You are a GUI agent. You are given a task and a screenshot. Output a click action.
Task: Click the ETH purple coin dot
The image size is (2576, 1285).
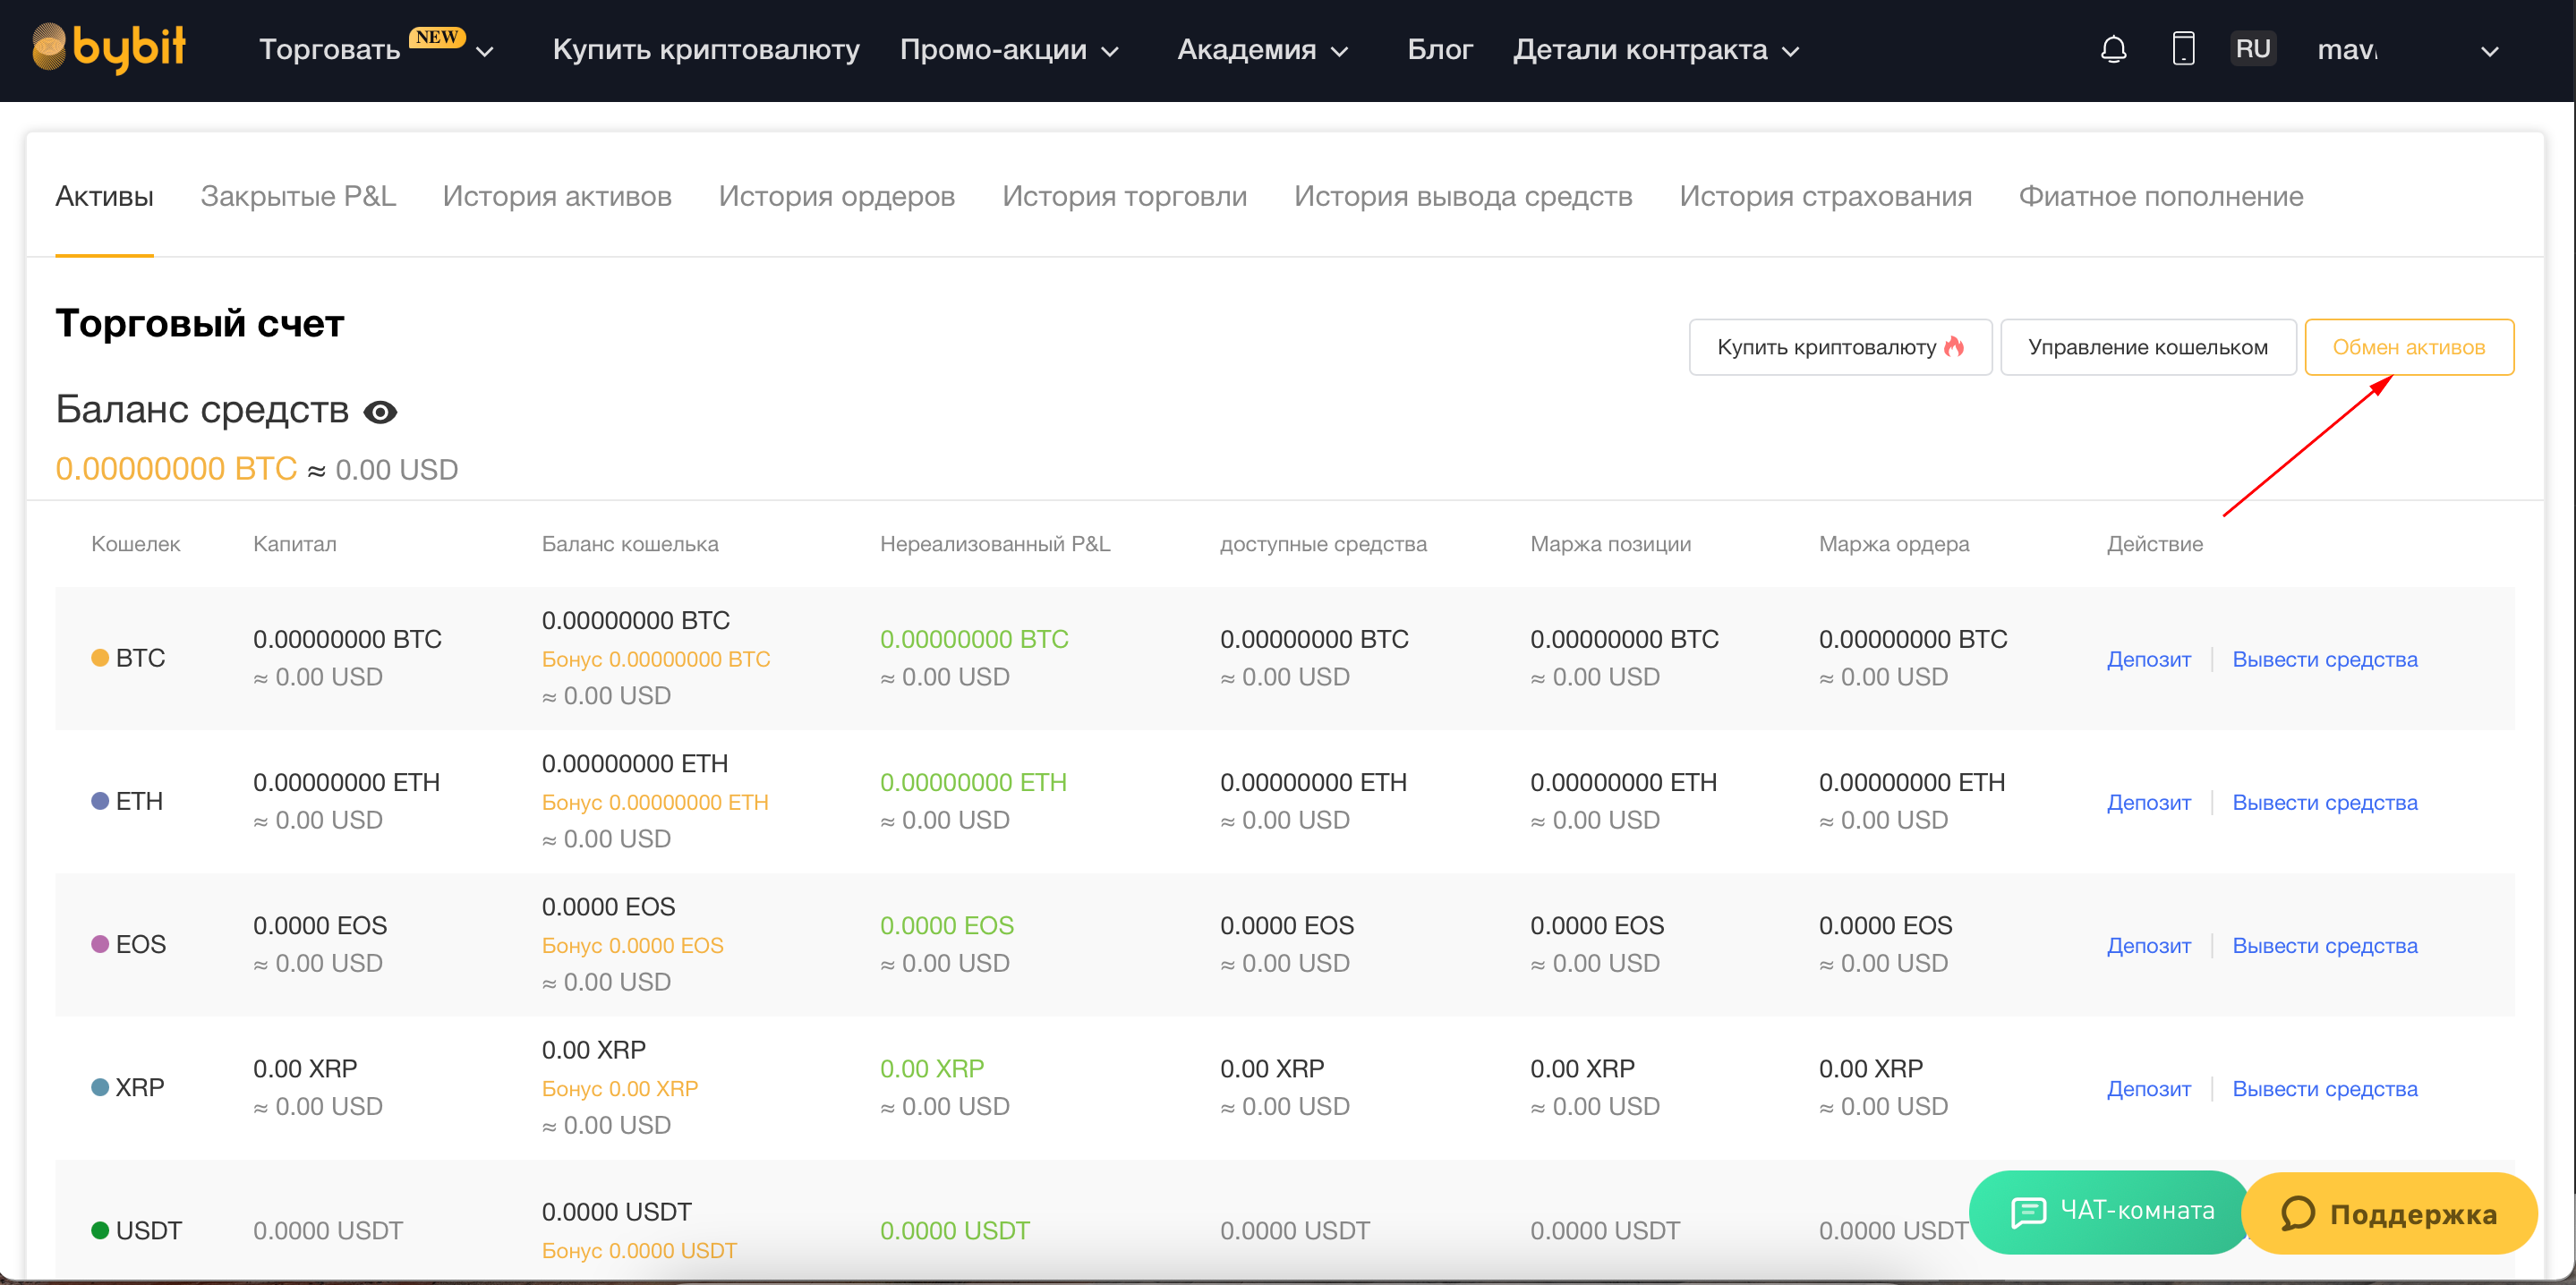[100, 801]
